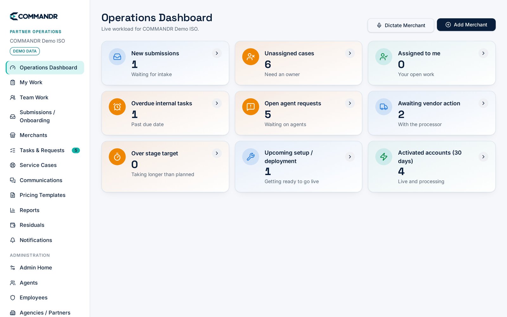Click the Agencies / Partners building icon
The height and width of the screenshot is (317, 507).
(x=13, y=313)
